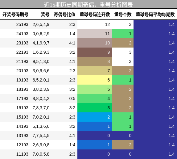This screenshot has height=159, width=177.
Task: Click odd-even ratio 1:4 in row 24193
Action: coord(72,34)
